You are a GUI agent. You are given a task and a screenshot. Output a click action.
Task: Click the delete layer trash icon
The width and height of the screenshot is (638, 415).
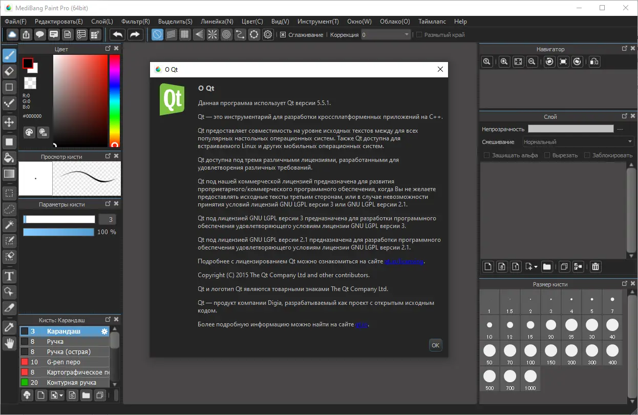(x=596, y=266)
